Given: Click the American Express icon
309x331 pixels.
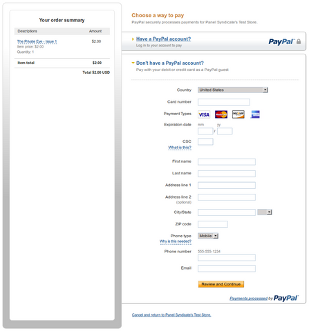Looking at the screenshot, I should pyautogui.click(x=255, y=114).
